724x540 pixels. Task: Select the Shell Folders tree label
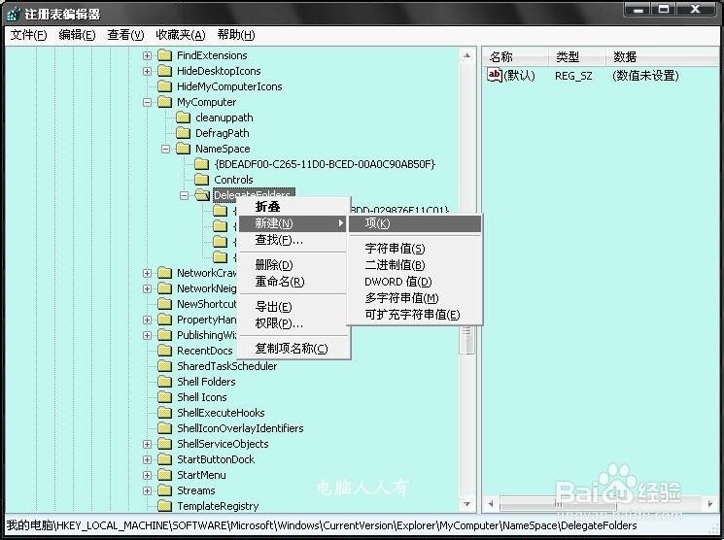coord(206,382)
